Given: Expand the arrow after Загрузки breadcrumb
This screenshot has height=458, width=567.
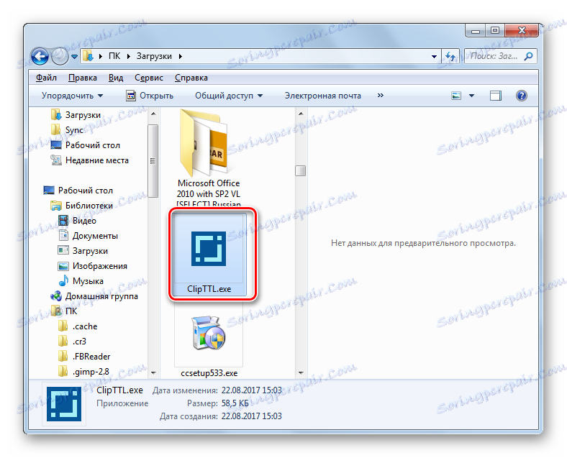Looking at the screenshot, I should coord(181,56).
